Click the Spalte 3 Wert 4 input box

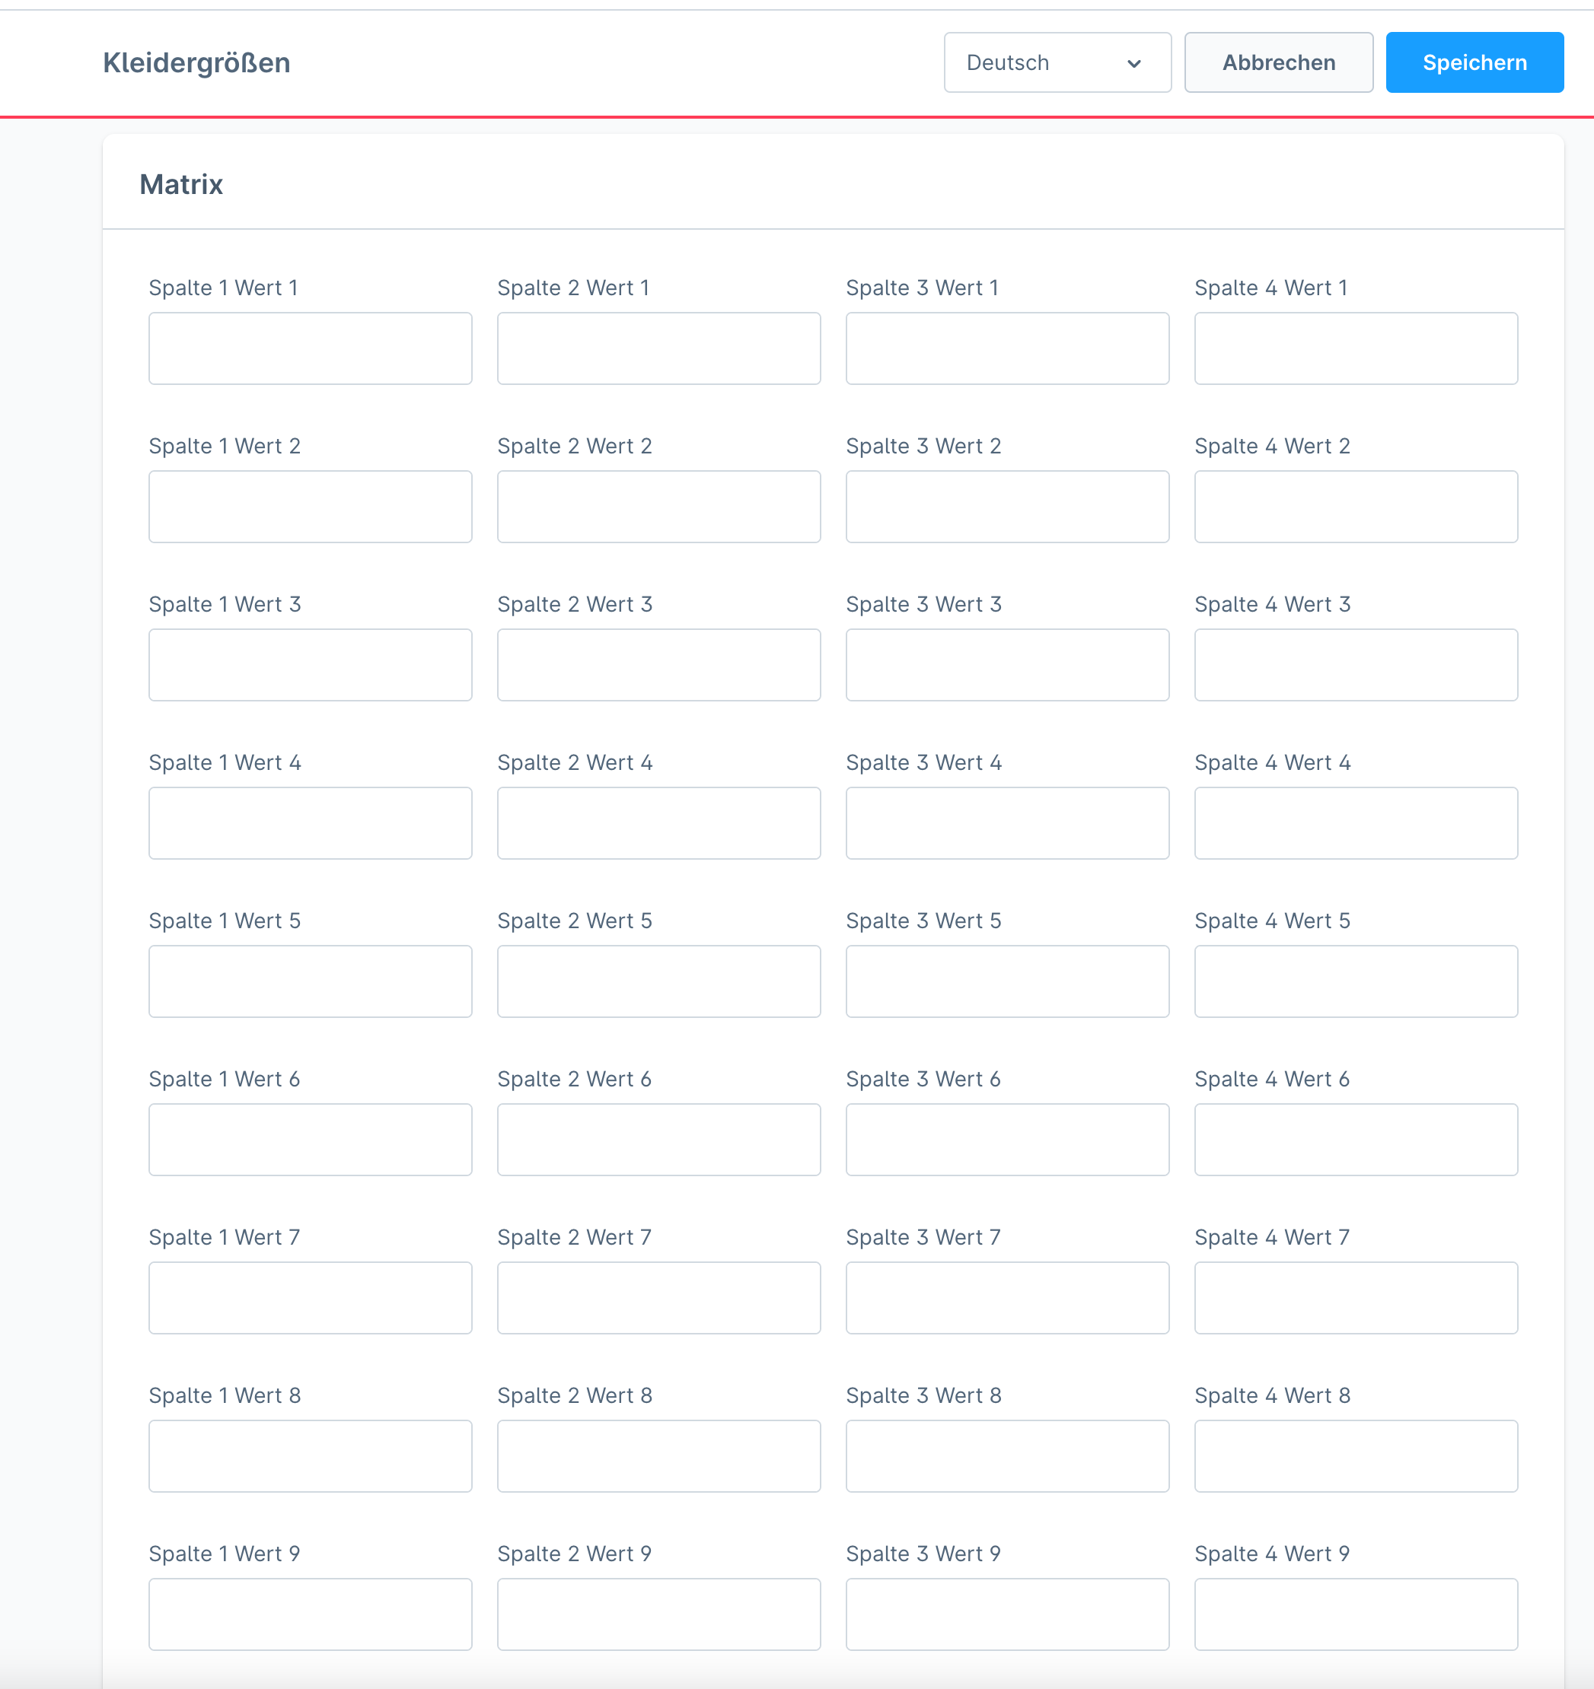pos(1006,822)
